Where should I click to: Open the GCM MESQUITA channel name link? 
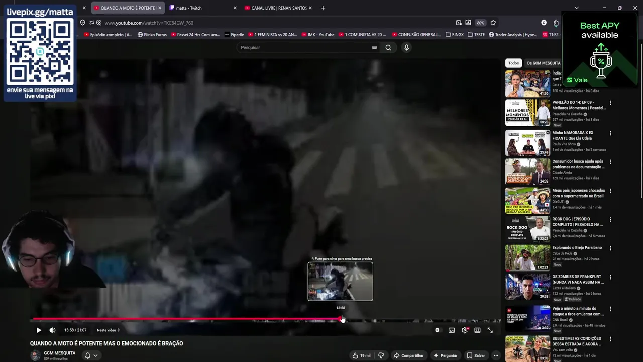[60, 353]
